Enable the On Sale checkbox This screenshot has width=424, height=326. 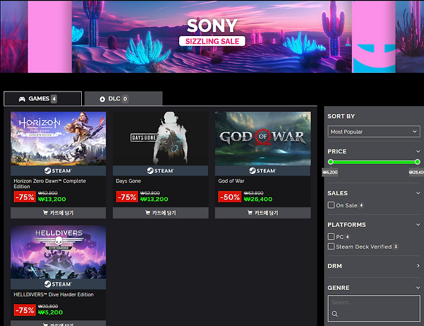(331, 206)
